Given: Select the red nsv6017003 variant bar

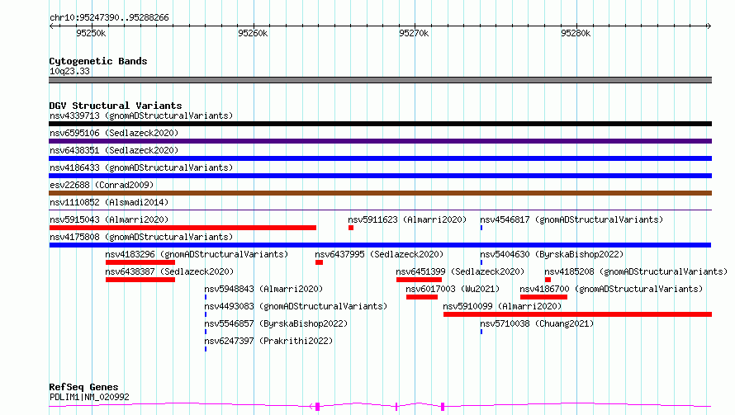Looking at the screenshot, I should tap(422, 297).
